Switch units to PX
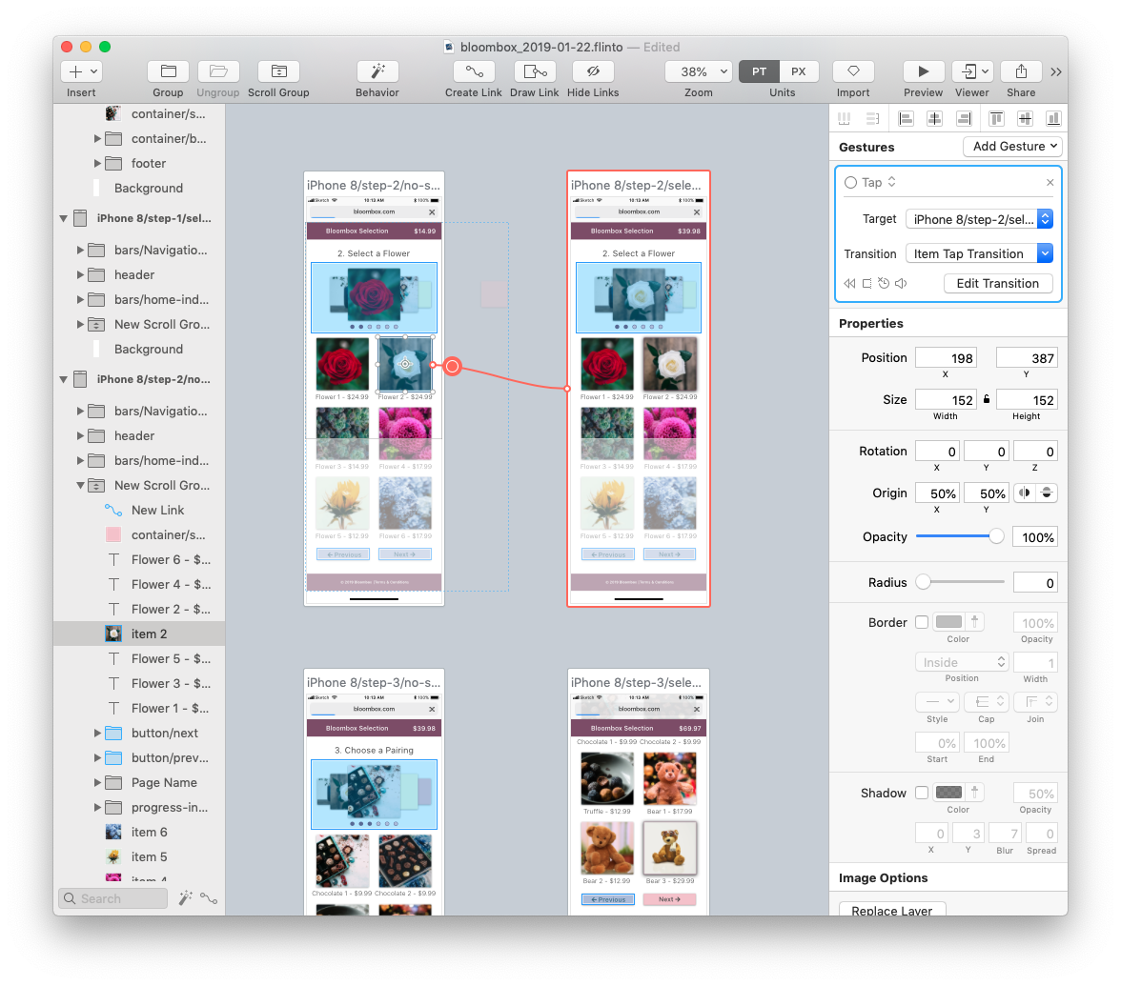This screenshot has height=986, width=1121. 799,71
